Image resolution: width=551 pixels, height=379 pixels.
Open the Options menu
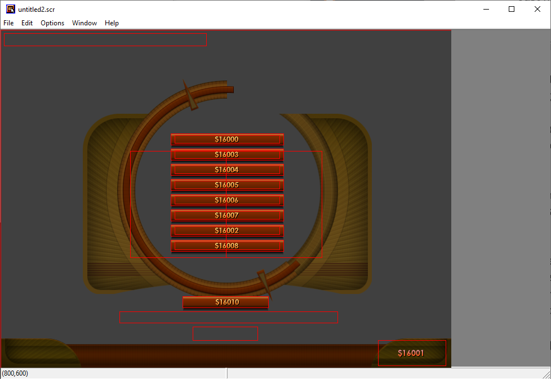coord(52,23)
